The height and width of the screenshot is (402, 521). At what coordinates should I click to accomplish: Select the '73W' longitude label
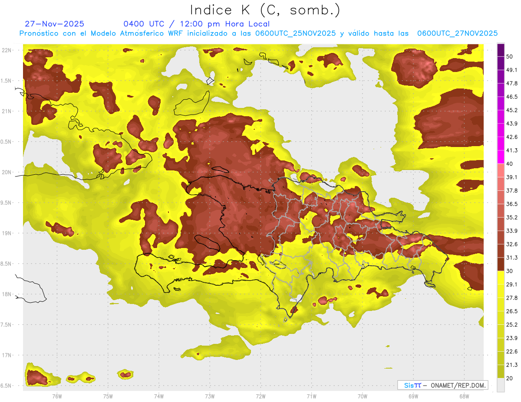coord(210,396)
